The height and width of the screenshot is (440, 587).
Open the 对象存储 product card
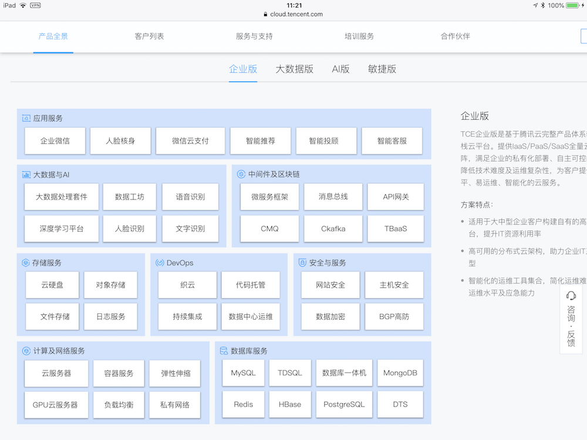pos(110,285)
